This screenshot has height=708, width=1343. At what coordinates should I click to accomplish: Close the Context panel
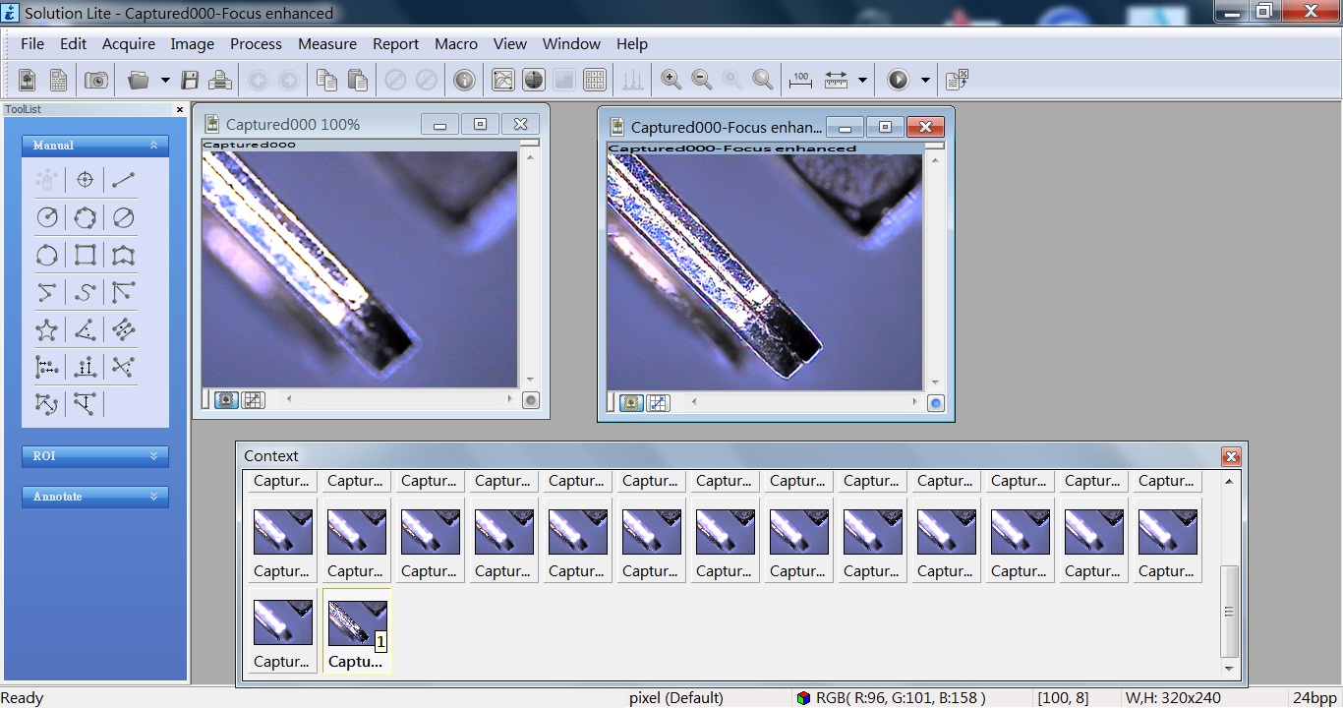pos(1231,456)
